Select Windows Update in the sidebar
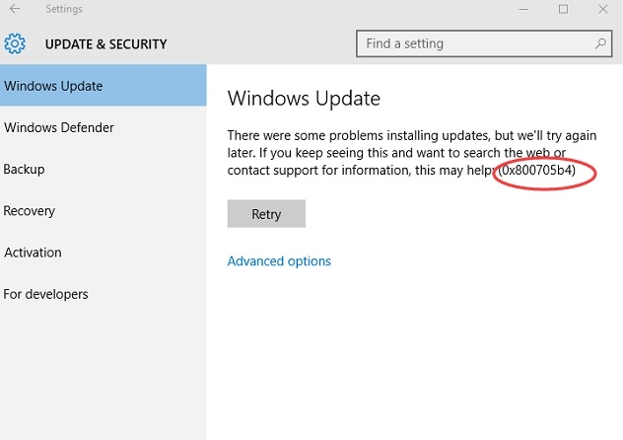Image resolution: width=623 pixels, height=440 pixels. coord(53,86)
